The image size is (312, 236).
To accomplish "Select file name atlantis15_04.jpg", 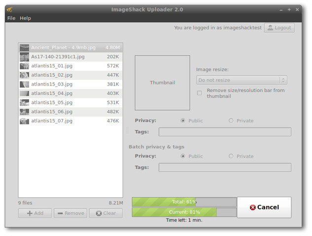I will click(x=52, y=93).
